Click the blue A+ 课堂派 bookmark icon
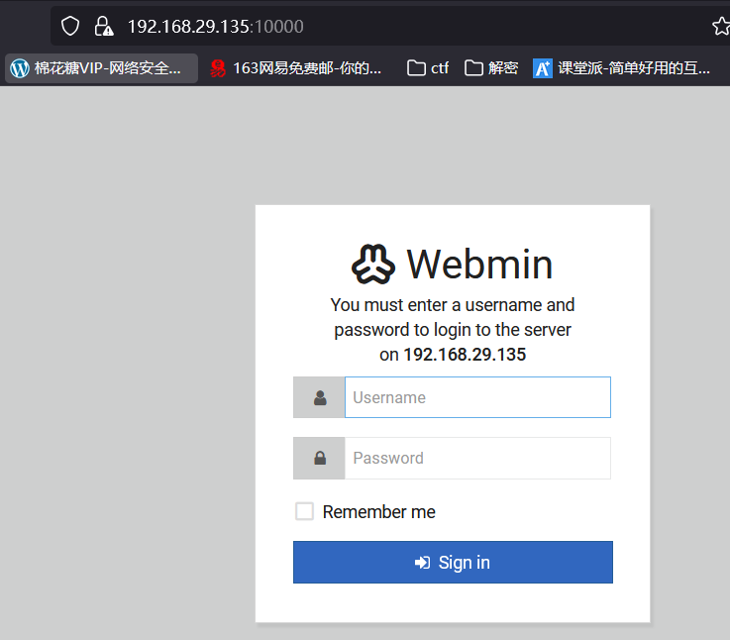The image size is (730, 640). coord(543,68)
